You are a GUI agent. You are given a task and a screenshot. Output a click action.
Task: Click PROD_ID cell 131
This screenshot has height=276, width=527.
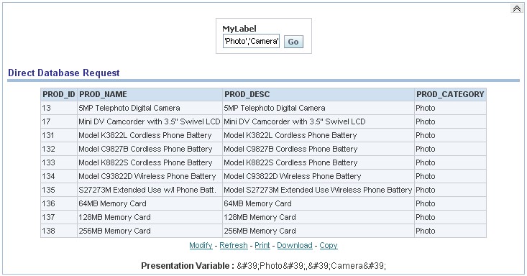59,135
